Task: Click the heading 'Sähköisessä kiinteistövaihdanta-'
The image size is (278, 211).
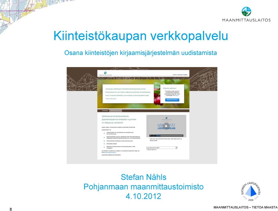Action: pos(116,116)
